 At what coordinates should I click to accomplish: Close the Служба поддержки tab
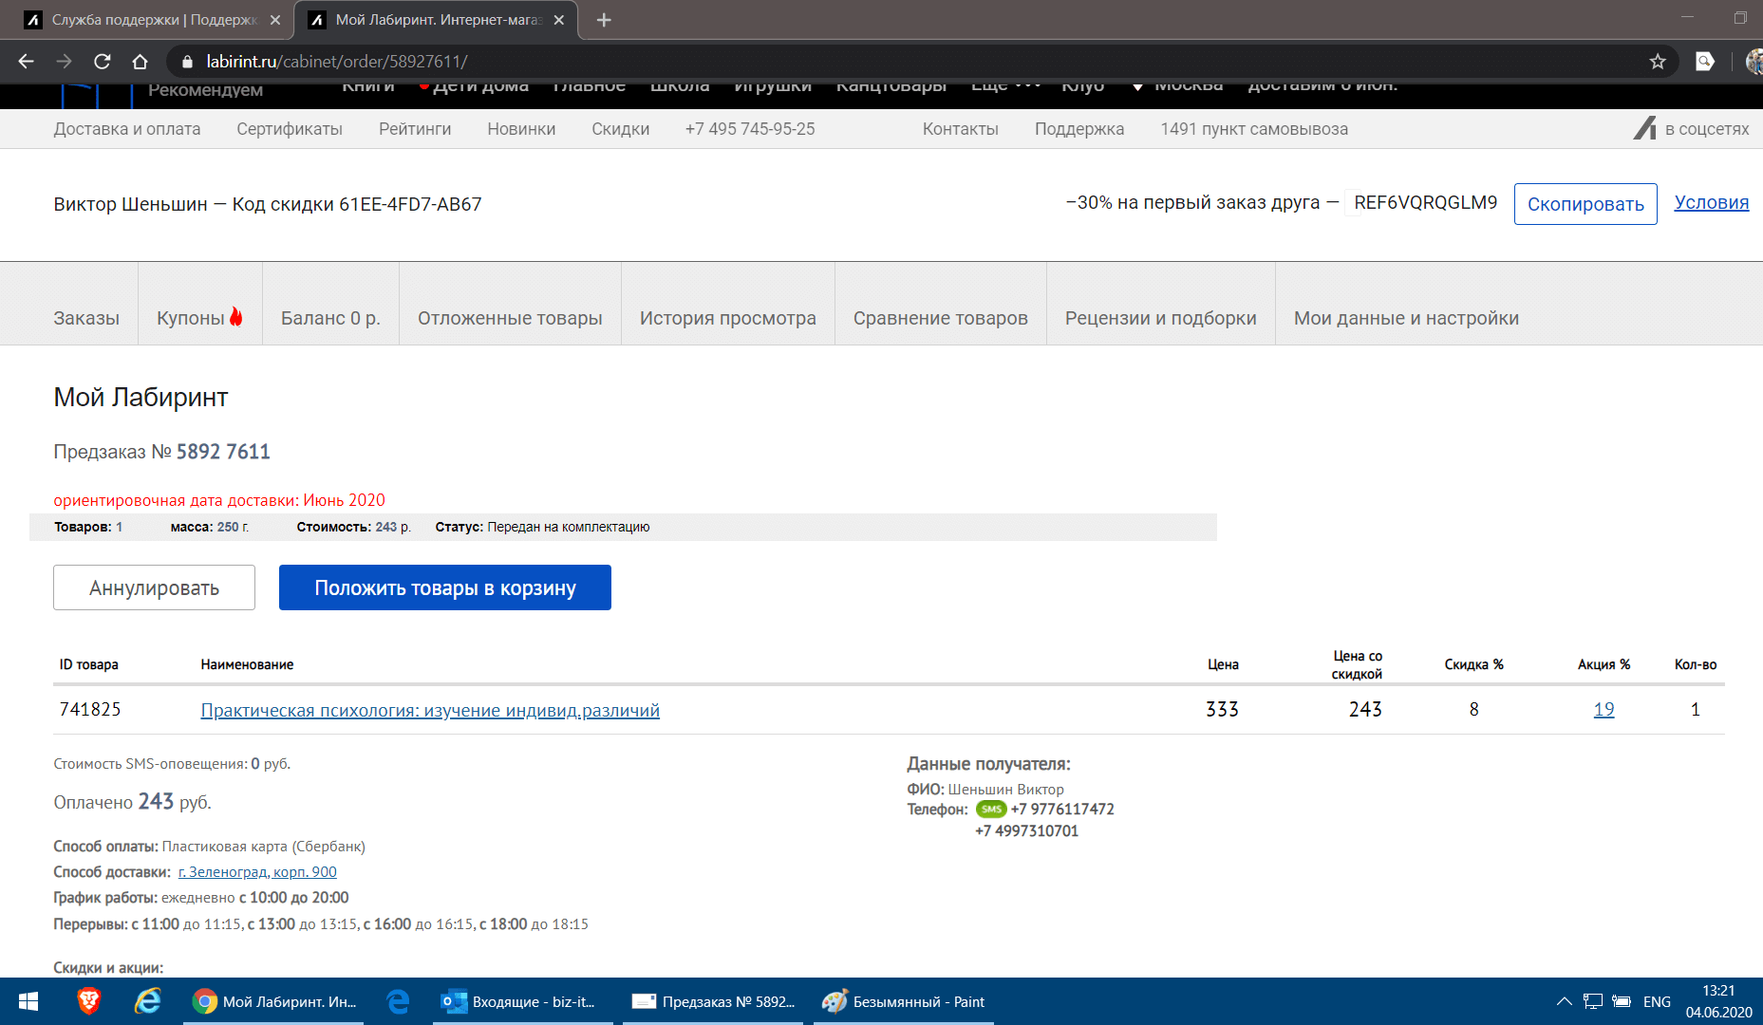(275, 20)
